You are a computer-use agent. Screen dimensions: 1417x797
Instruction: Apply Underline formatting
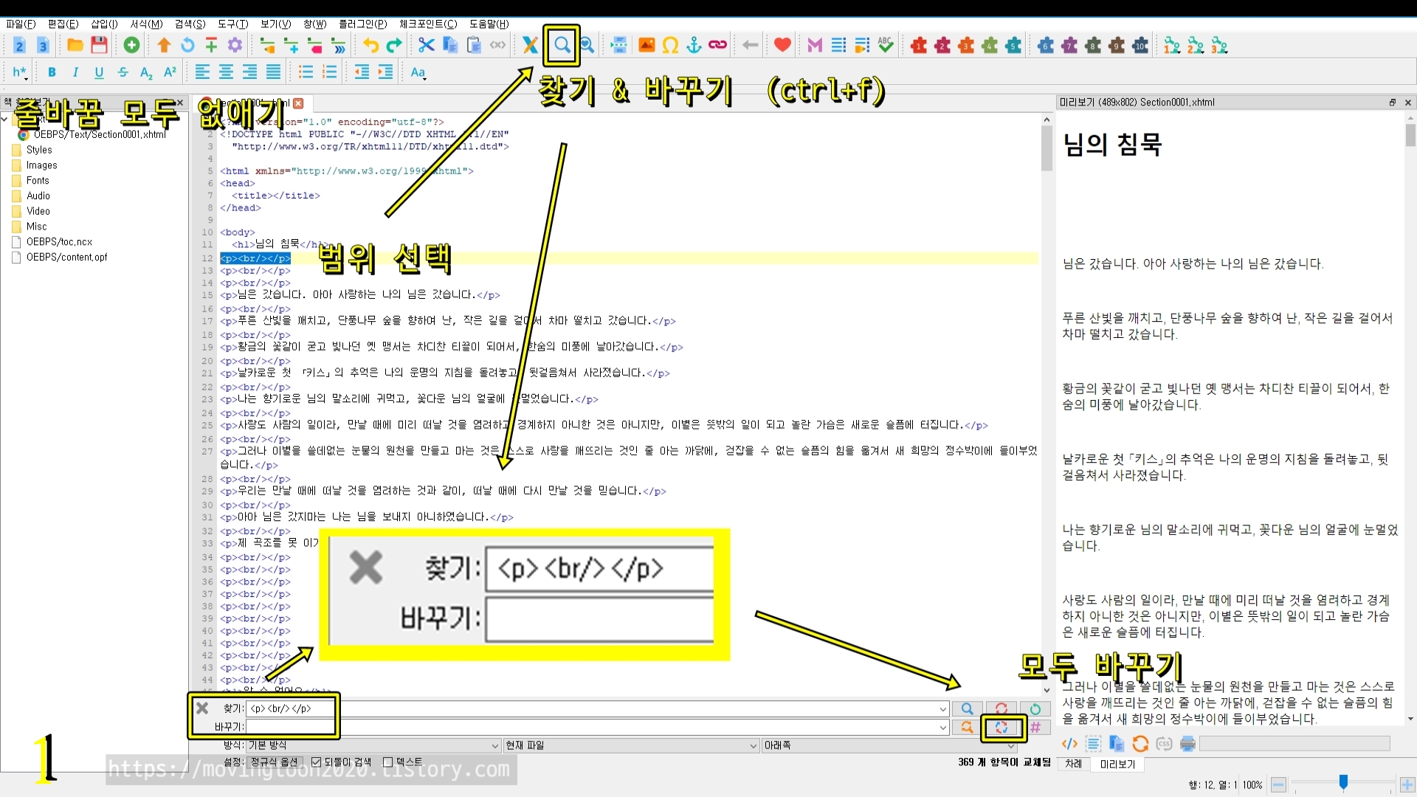(x=99, y=72)
